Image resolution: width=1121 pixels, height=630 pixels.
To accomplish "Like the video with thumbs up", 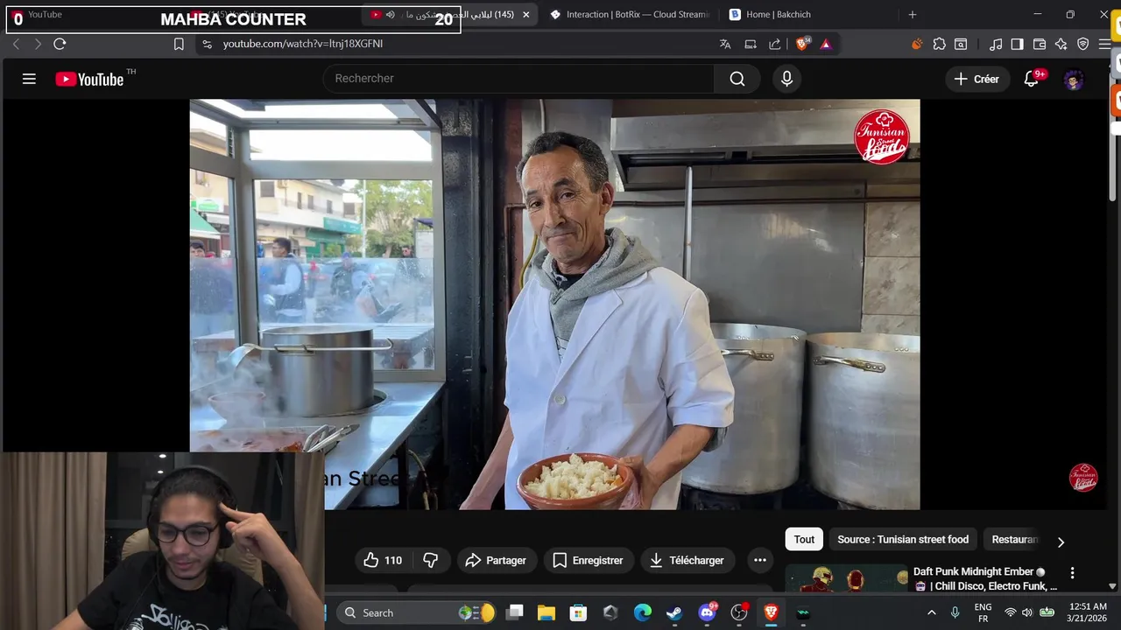I will click(x=383, y=560).
